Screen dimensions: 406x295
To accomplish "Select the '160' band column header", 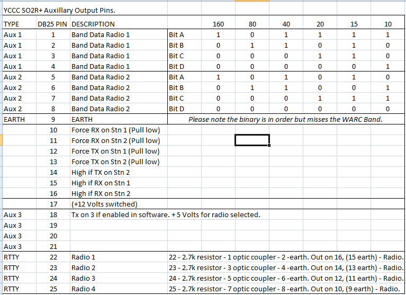I will [x=218, y=24].
